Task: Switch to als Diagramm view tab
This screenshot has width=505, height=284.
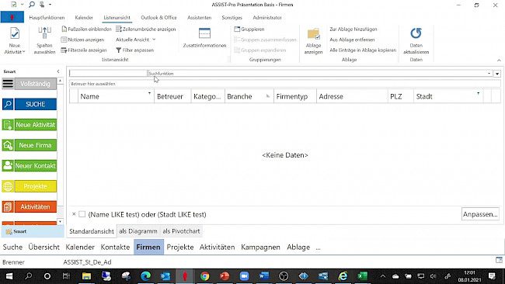Action: 138,231
